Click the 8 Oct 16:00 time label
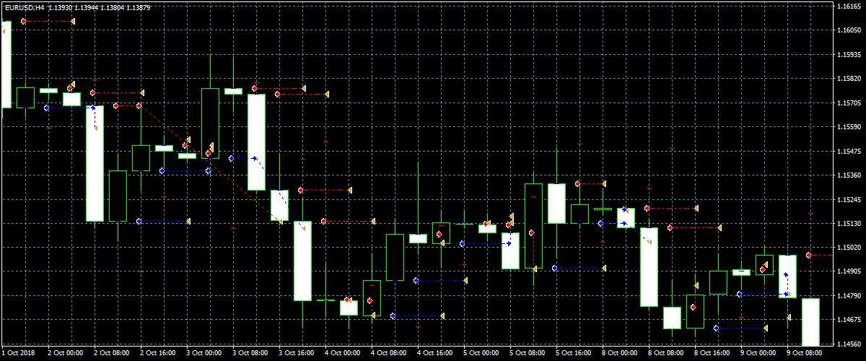 (x=711, y=354)
